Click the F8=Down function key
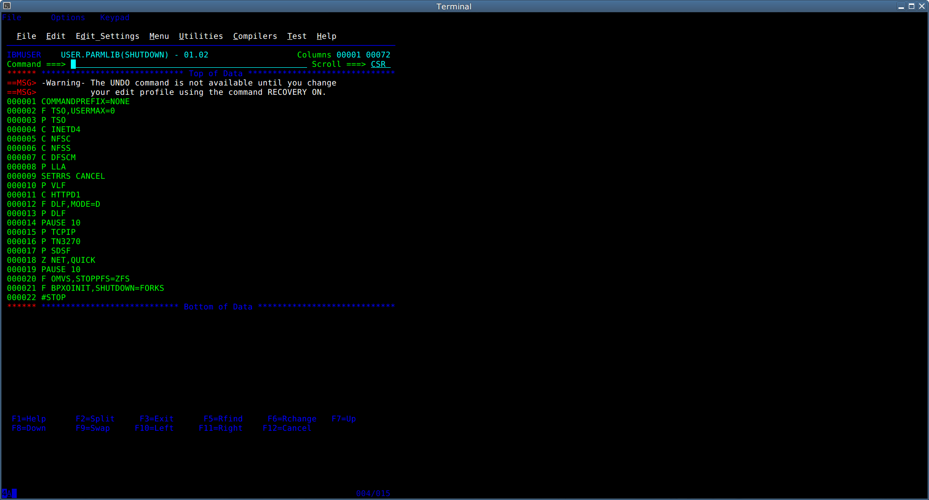Screen dimensions: 929x500 pyautogui.click(x=29, y=428)
